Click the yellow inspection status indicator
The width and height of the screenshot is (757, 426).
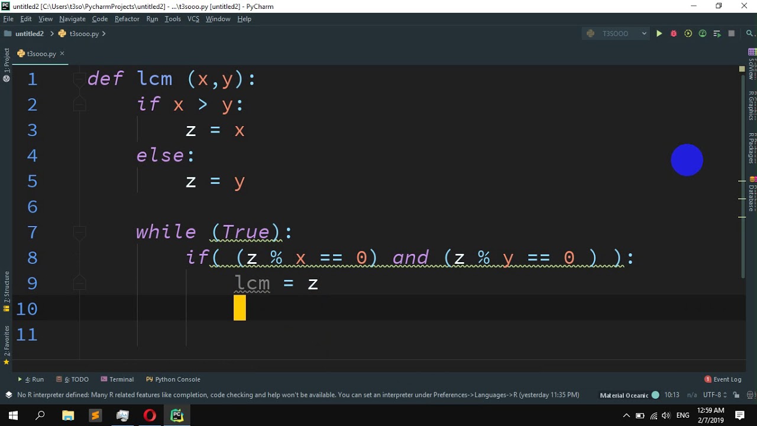742,69
